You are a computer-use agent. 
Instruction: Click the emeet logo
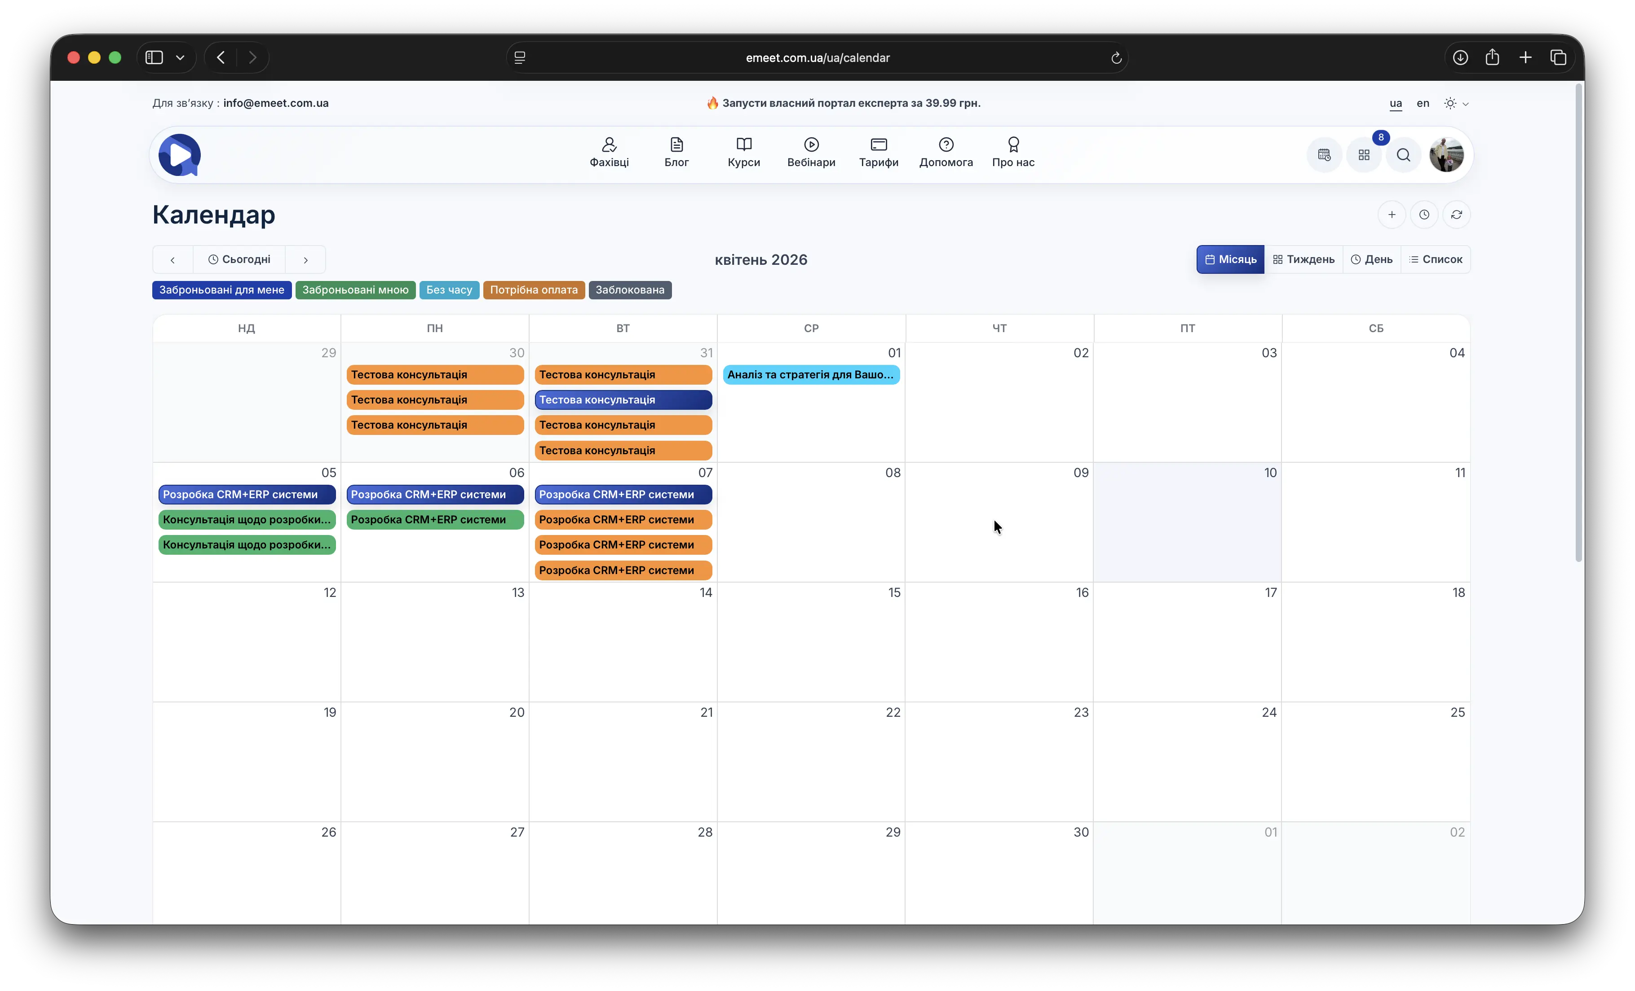(x=179, y=155)
